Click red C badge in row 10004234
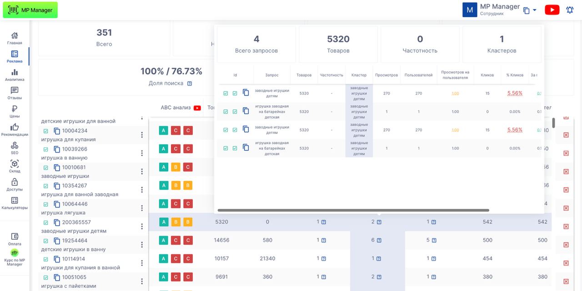The width and height of the screenshot is (582, 291). (x=176, y=131)
